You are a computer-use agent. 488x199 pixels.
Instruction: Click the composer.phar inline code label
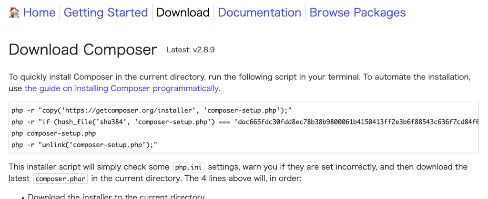coord(60,179)
